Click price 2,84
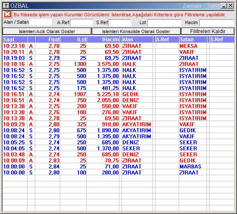This screenshot has height=214, width=237. coord(54,167)
